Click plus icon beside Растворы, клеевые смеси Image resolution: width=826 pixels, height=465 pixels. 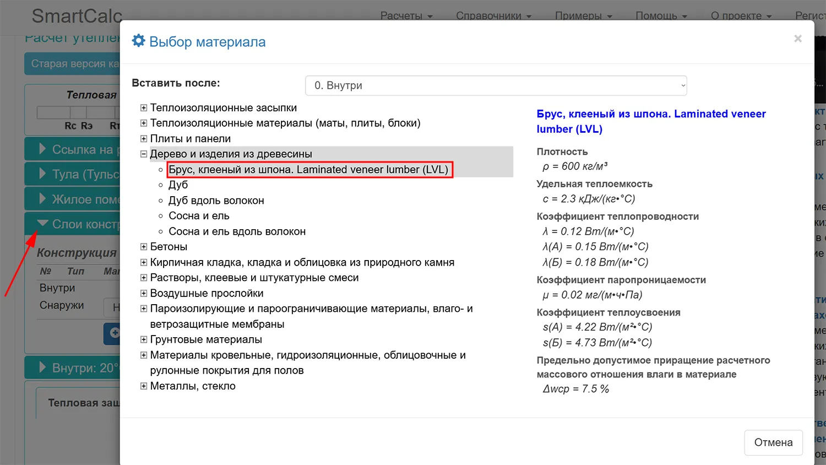point(144,278)
